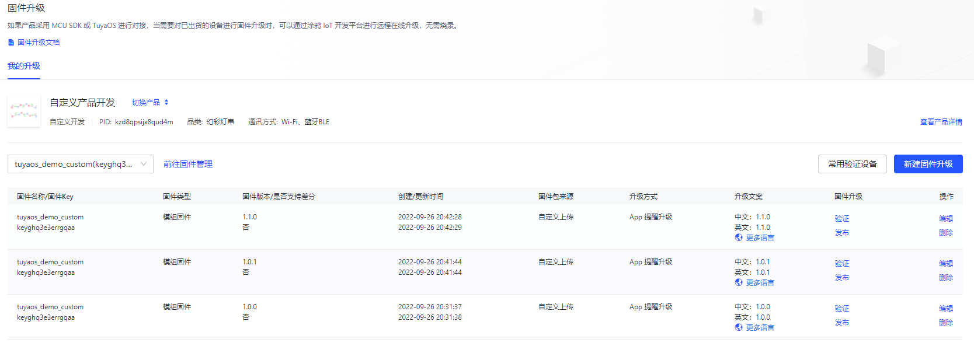This screenshot has height=346, width=974.
Task: Click 验证 for firmware version 1.0.0
Action: click(842, 309)
